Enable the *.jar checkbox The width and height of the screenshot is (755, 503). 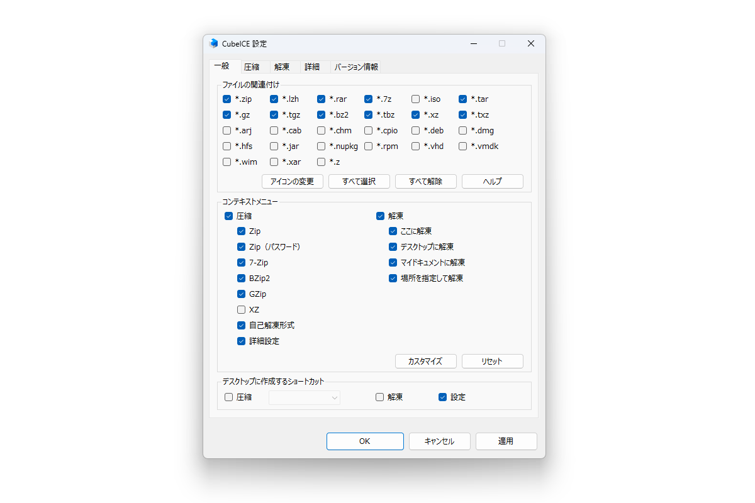(x=274, y=146)
